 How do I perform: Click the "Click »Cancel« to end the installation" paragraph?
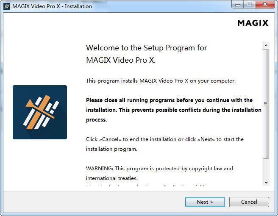165,144
